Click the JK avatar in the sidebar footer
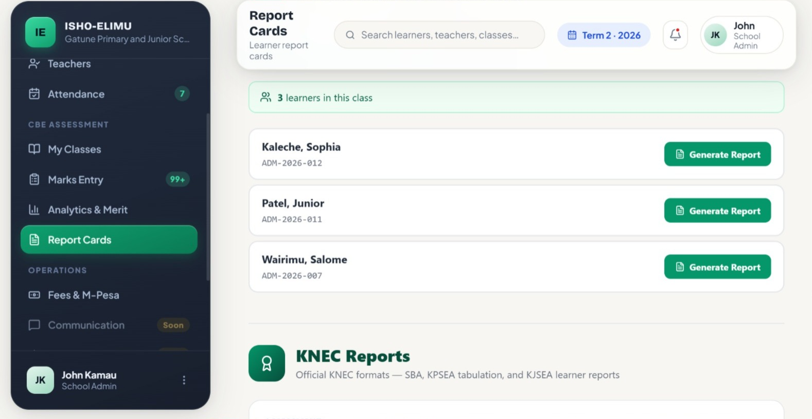The width and height of the screenshot is (812, 419). pyautogui.click(x=40, y=380)
